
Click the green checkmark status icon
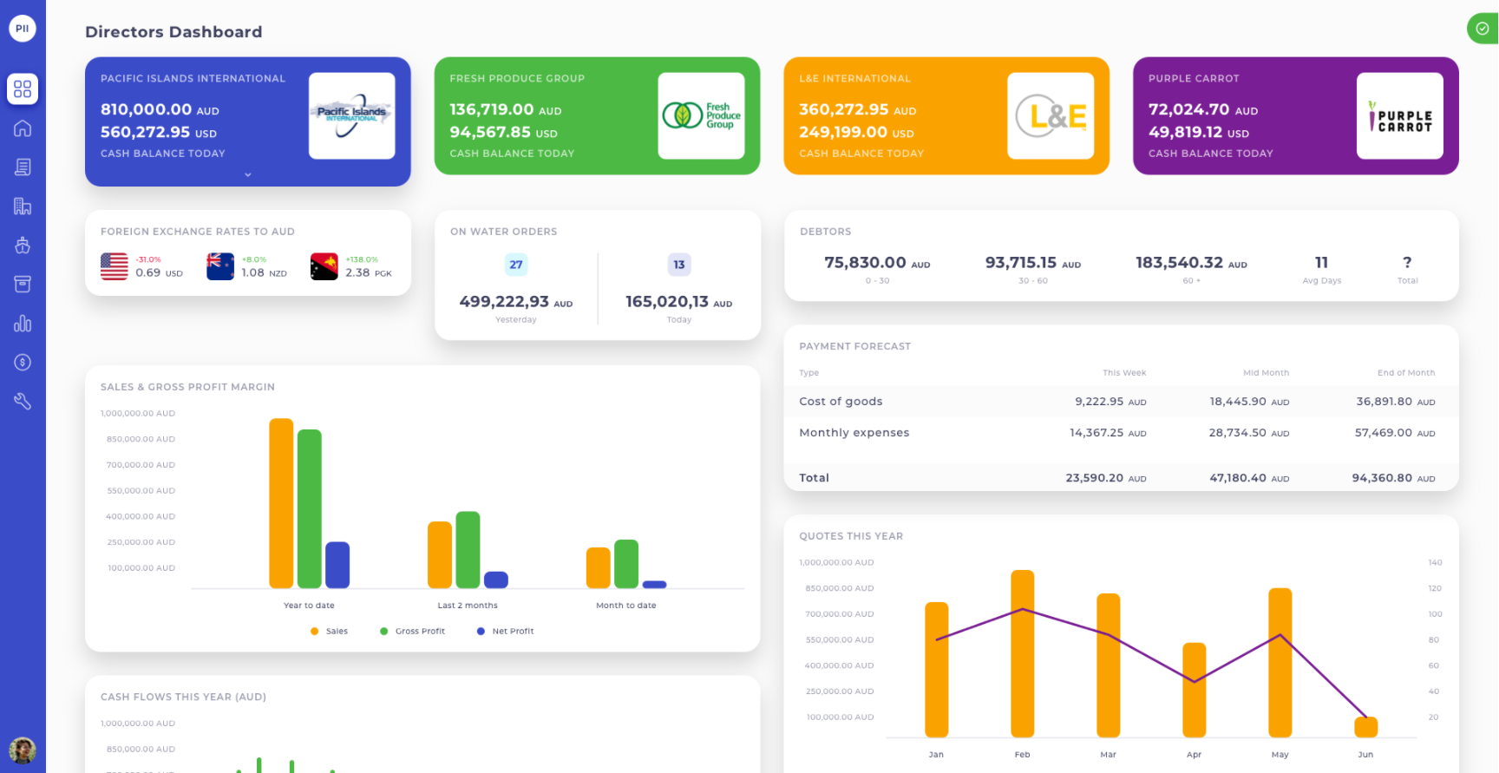[x=1482, y=29]
